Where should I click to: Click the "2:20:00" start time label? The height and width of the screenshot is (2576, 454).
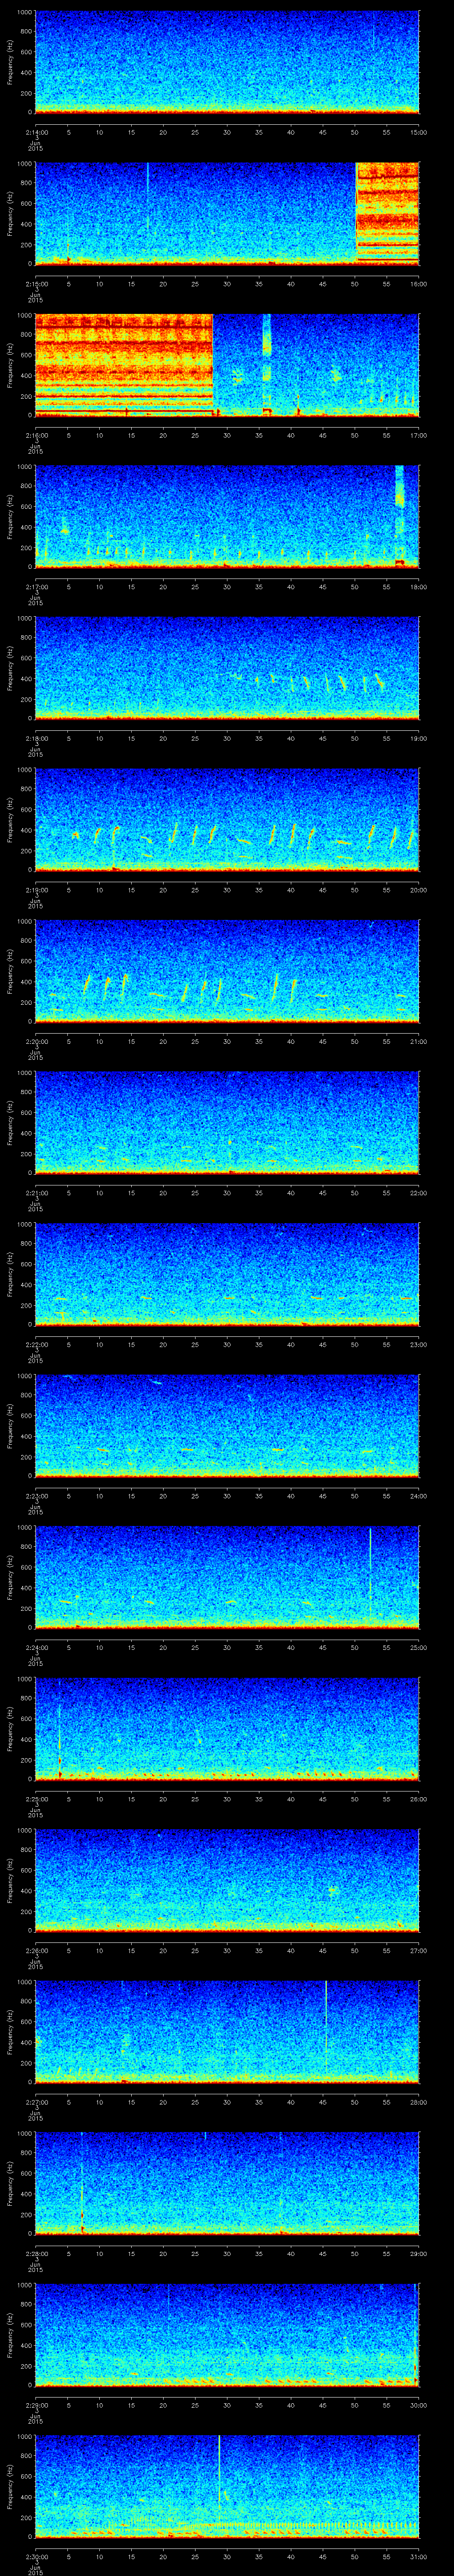(36, 1041)
